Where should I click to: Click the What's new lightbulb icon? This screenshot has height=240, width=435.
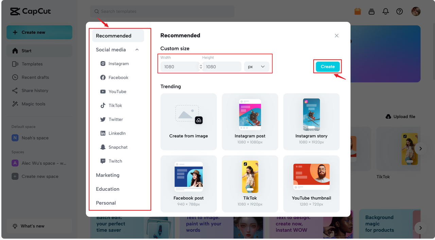tap(15, 226)
